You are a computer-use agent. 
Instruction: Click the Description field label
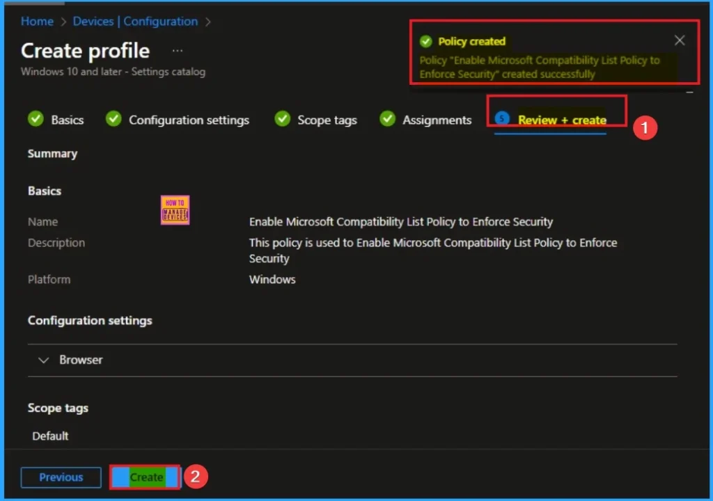pos(56,243)
